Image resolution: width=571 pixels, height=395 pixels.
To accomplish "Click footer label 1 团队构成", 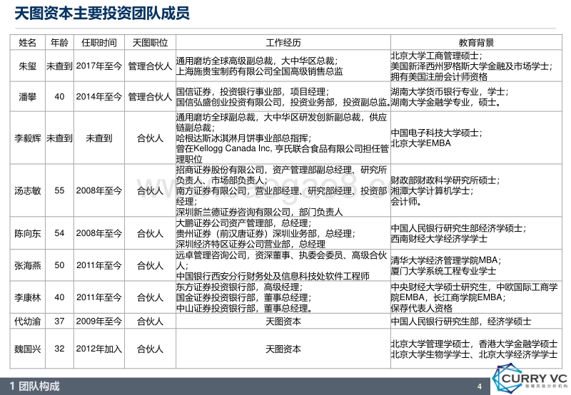I will [x=35, y=386].
